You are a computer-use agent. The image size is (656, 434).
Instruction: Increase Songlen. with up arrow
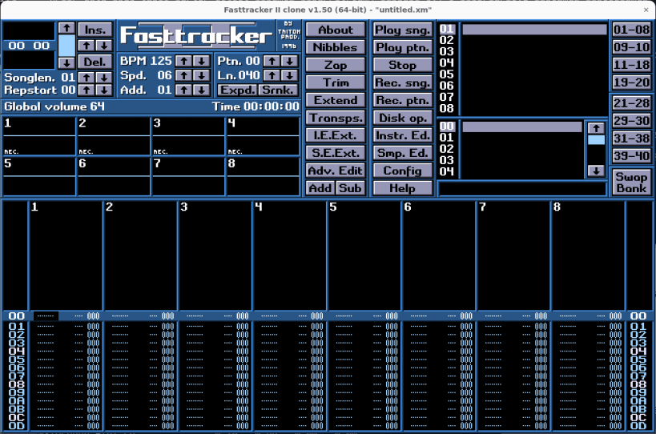tap(87, 78)
